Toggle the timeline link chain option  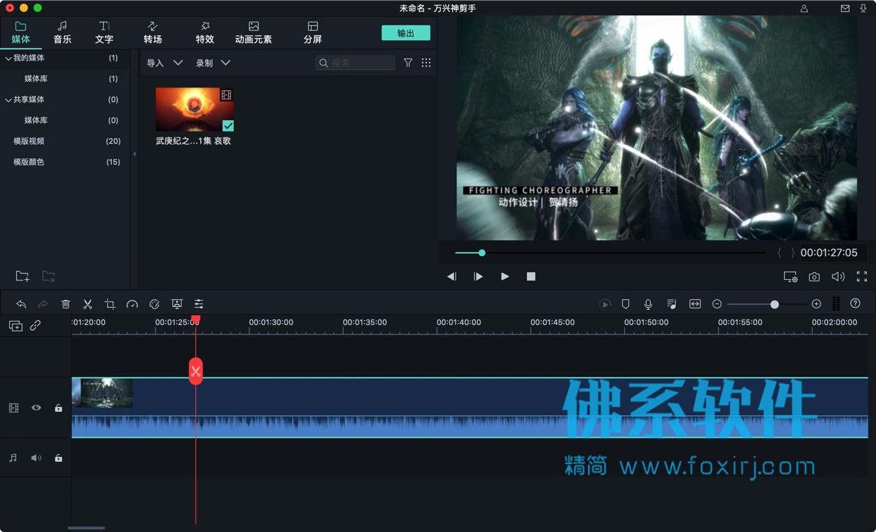pyautogui.click(x=35, y=325)
